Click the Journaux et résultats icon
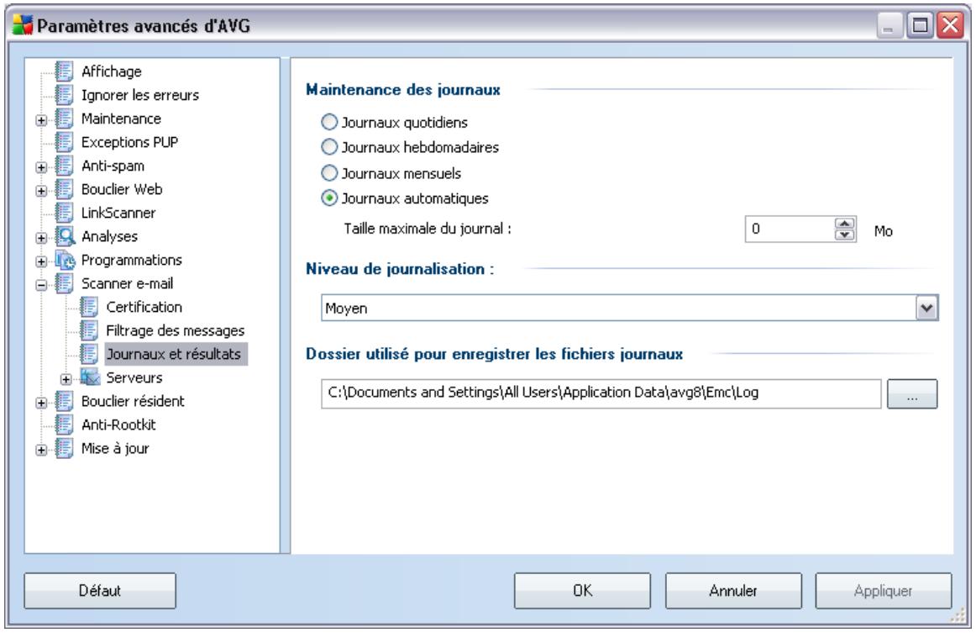976x633 pixels. pos(89,354)
